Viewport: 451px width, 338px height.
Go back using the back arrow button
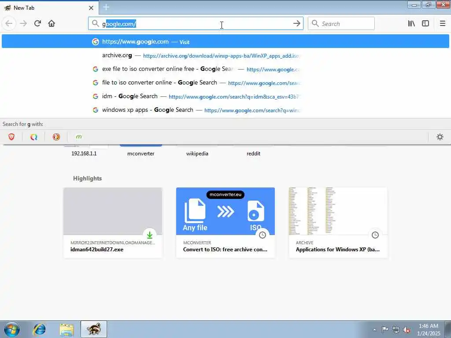coord(9,23)
